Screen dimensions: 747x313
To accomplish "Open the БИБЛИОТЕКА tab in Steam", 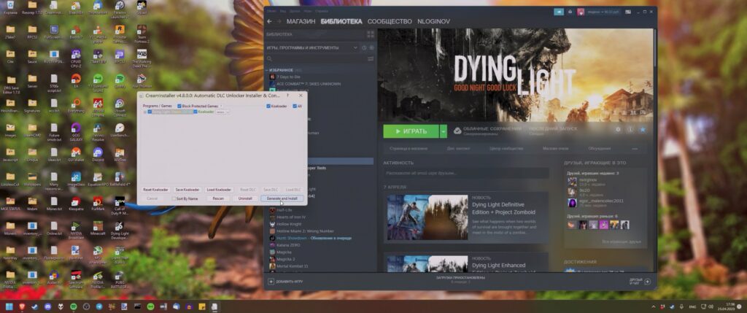I will pos(341,21).
